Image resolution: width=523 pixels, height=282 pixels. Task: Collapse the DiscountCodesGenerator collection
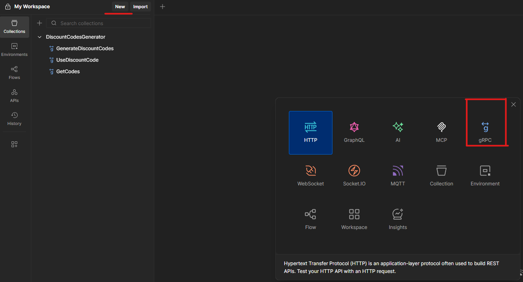point(40,37)
